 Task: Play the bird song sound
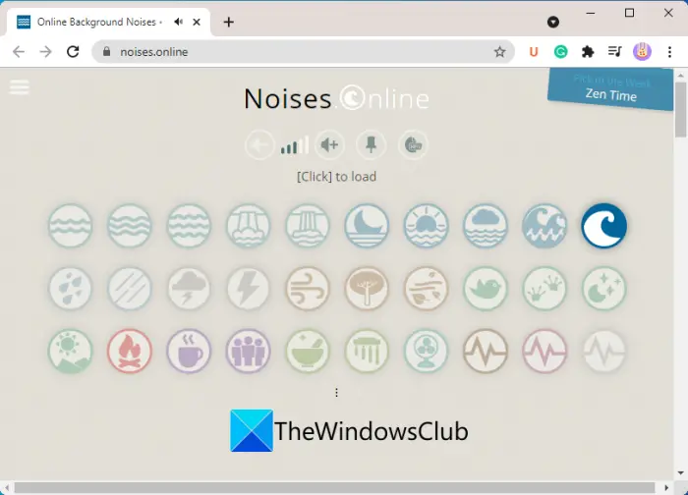[x=486, y=289]
